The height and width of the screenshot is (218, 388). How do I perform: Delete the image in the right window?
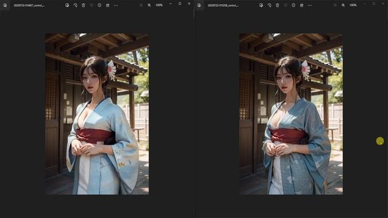click(278, 5)
